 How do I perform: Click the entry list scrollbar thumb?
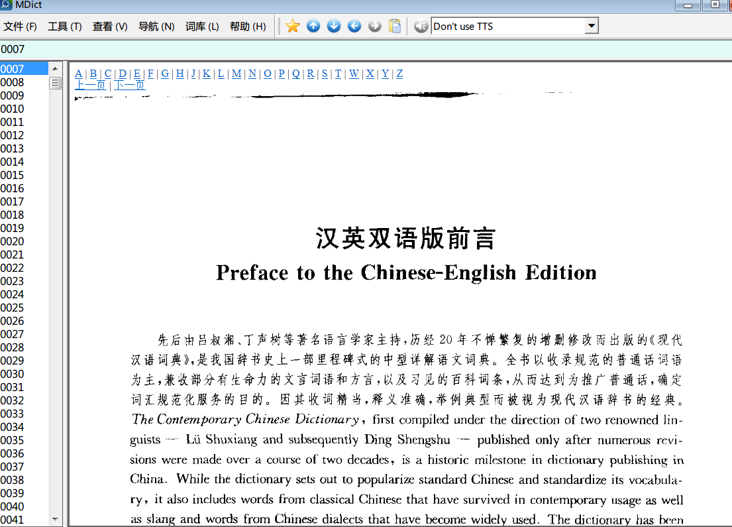(55, 83)
